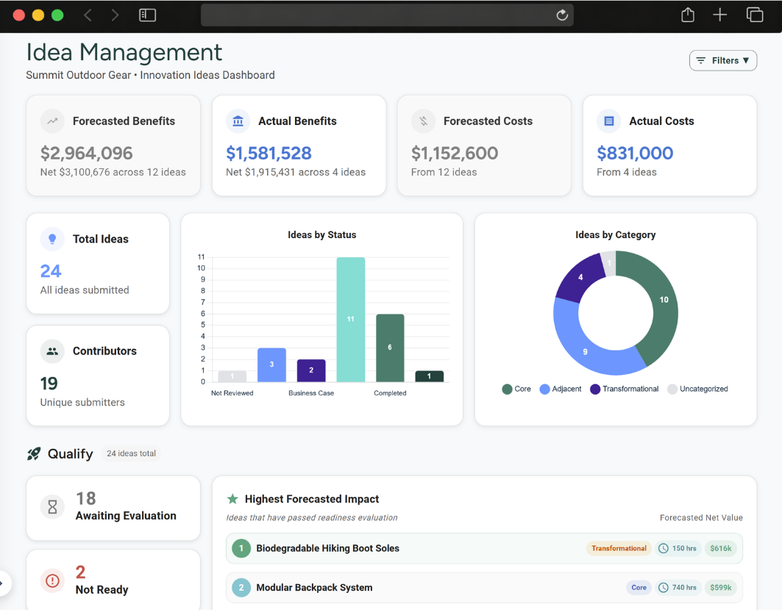
Task: Click rank 1 circle badge
Action: 241,549
